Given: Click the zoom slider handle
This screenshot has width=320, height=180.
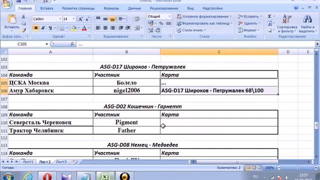Looking at the screenshot, I should coord(297,167).
